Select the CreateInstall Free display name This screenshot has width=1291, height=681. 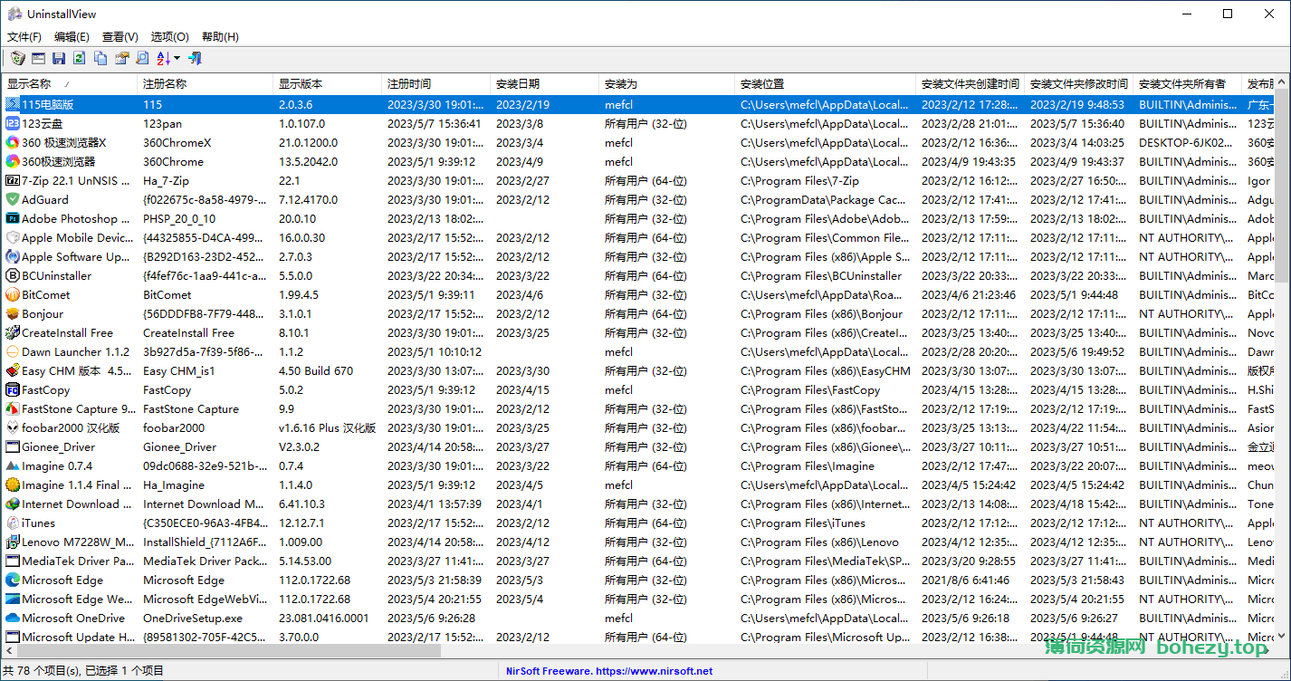pos(68,332)
